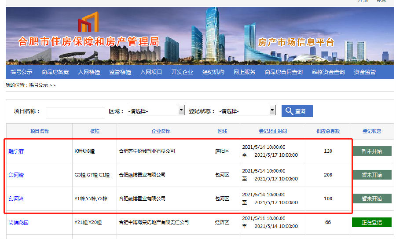Open 商品房合同查询 from the nav bar

point(283,72)
